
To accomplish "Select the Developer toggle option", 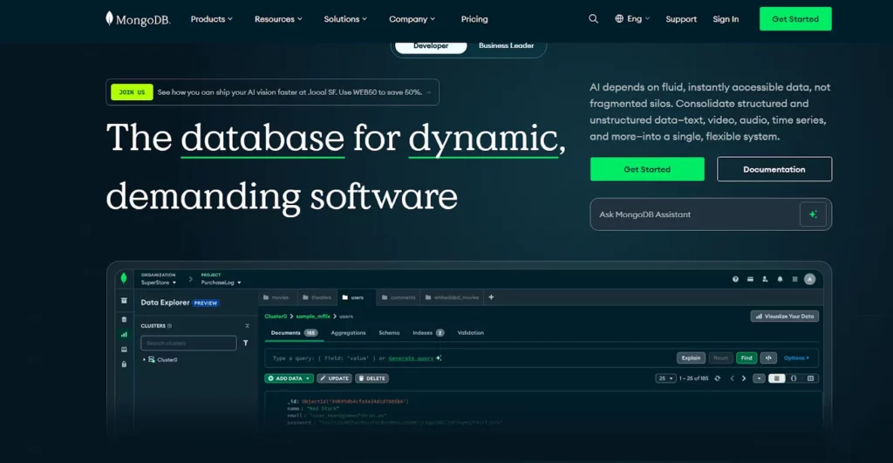I will click(x=431, y=45).
